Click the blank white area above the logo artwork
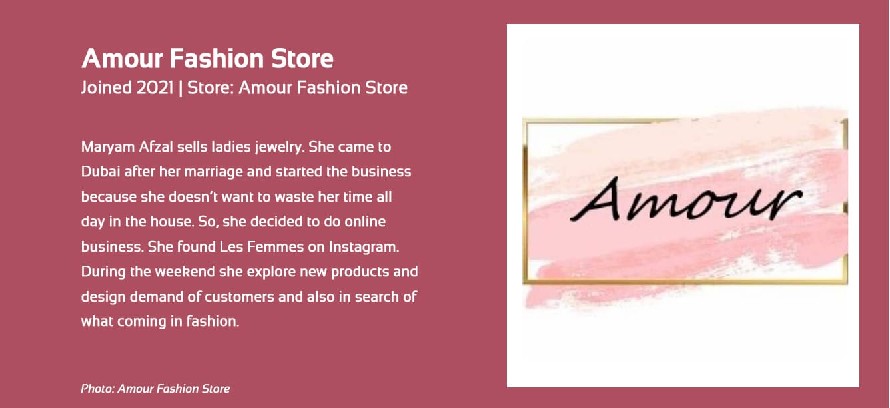This screenshot has width=890, height=408. point(683,67)
